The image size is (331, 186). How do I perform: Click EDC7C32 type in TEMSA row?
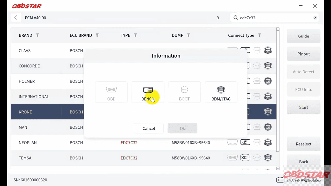click(x=129, y=158)
